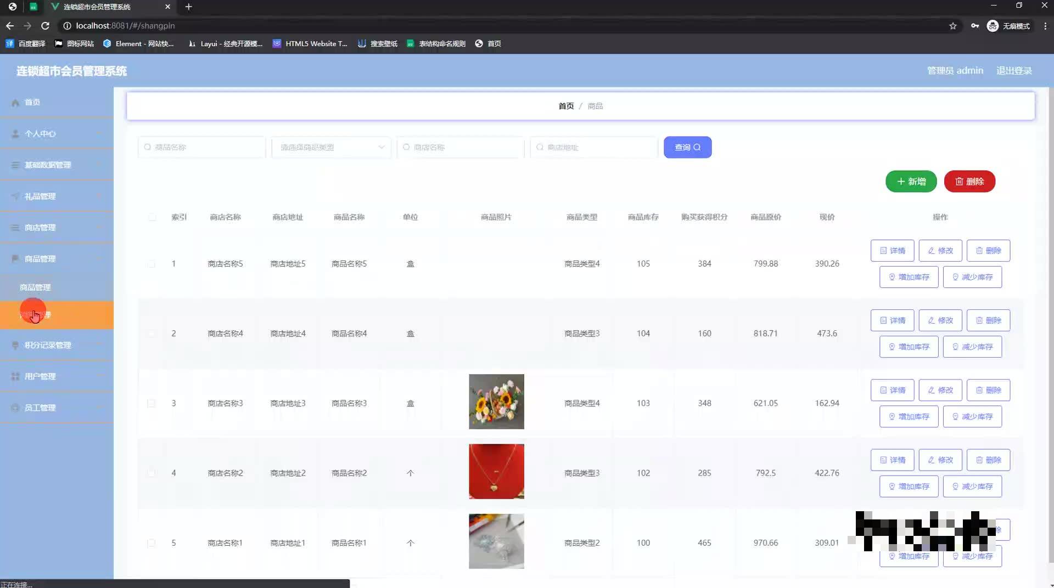Click the red 删除 batch delete button

969,182
